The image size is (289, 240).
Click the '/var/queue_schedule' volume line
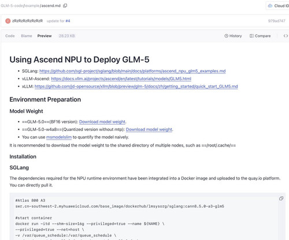click(x=66, y=235)
